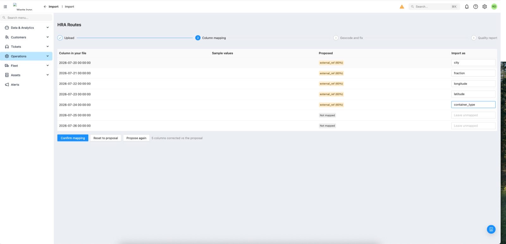Select the Customers sidebar menu label
The image size is (506, 244).
click(x=19, y=37)
